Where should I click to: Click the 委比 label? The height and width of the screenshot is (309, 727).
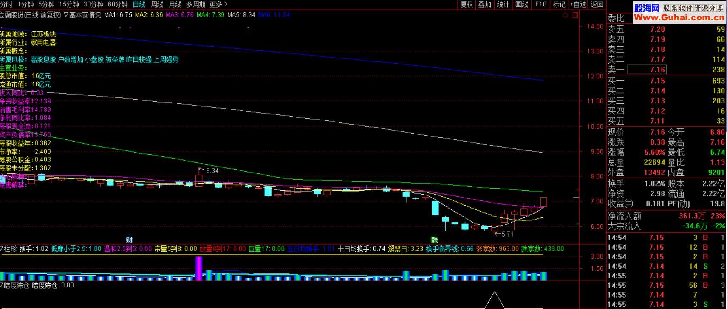point(616,18)
